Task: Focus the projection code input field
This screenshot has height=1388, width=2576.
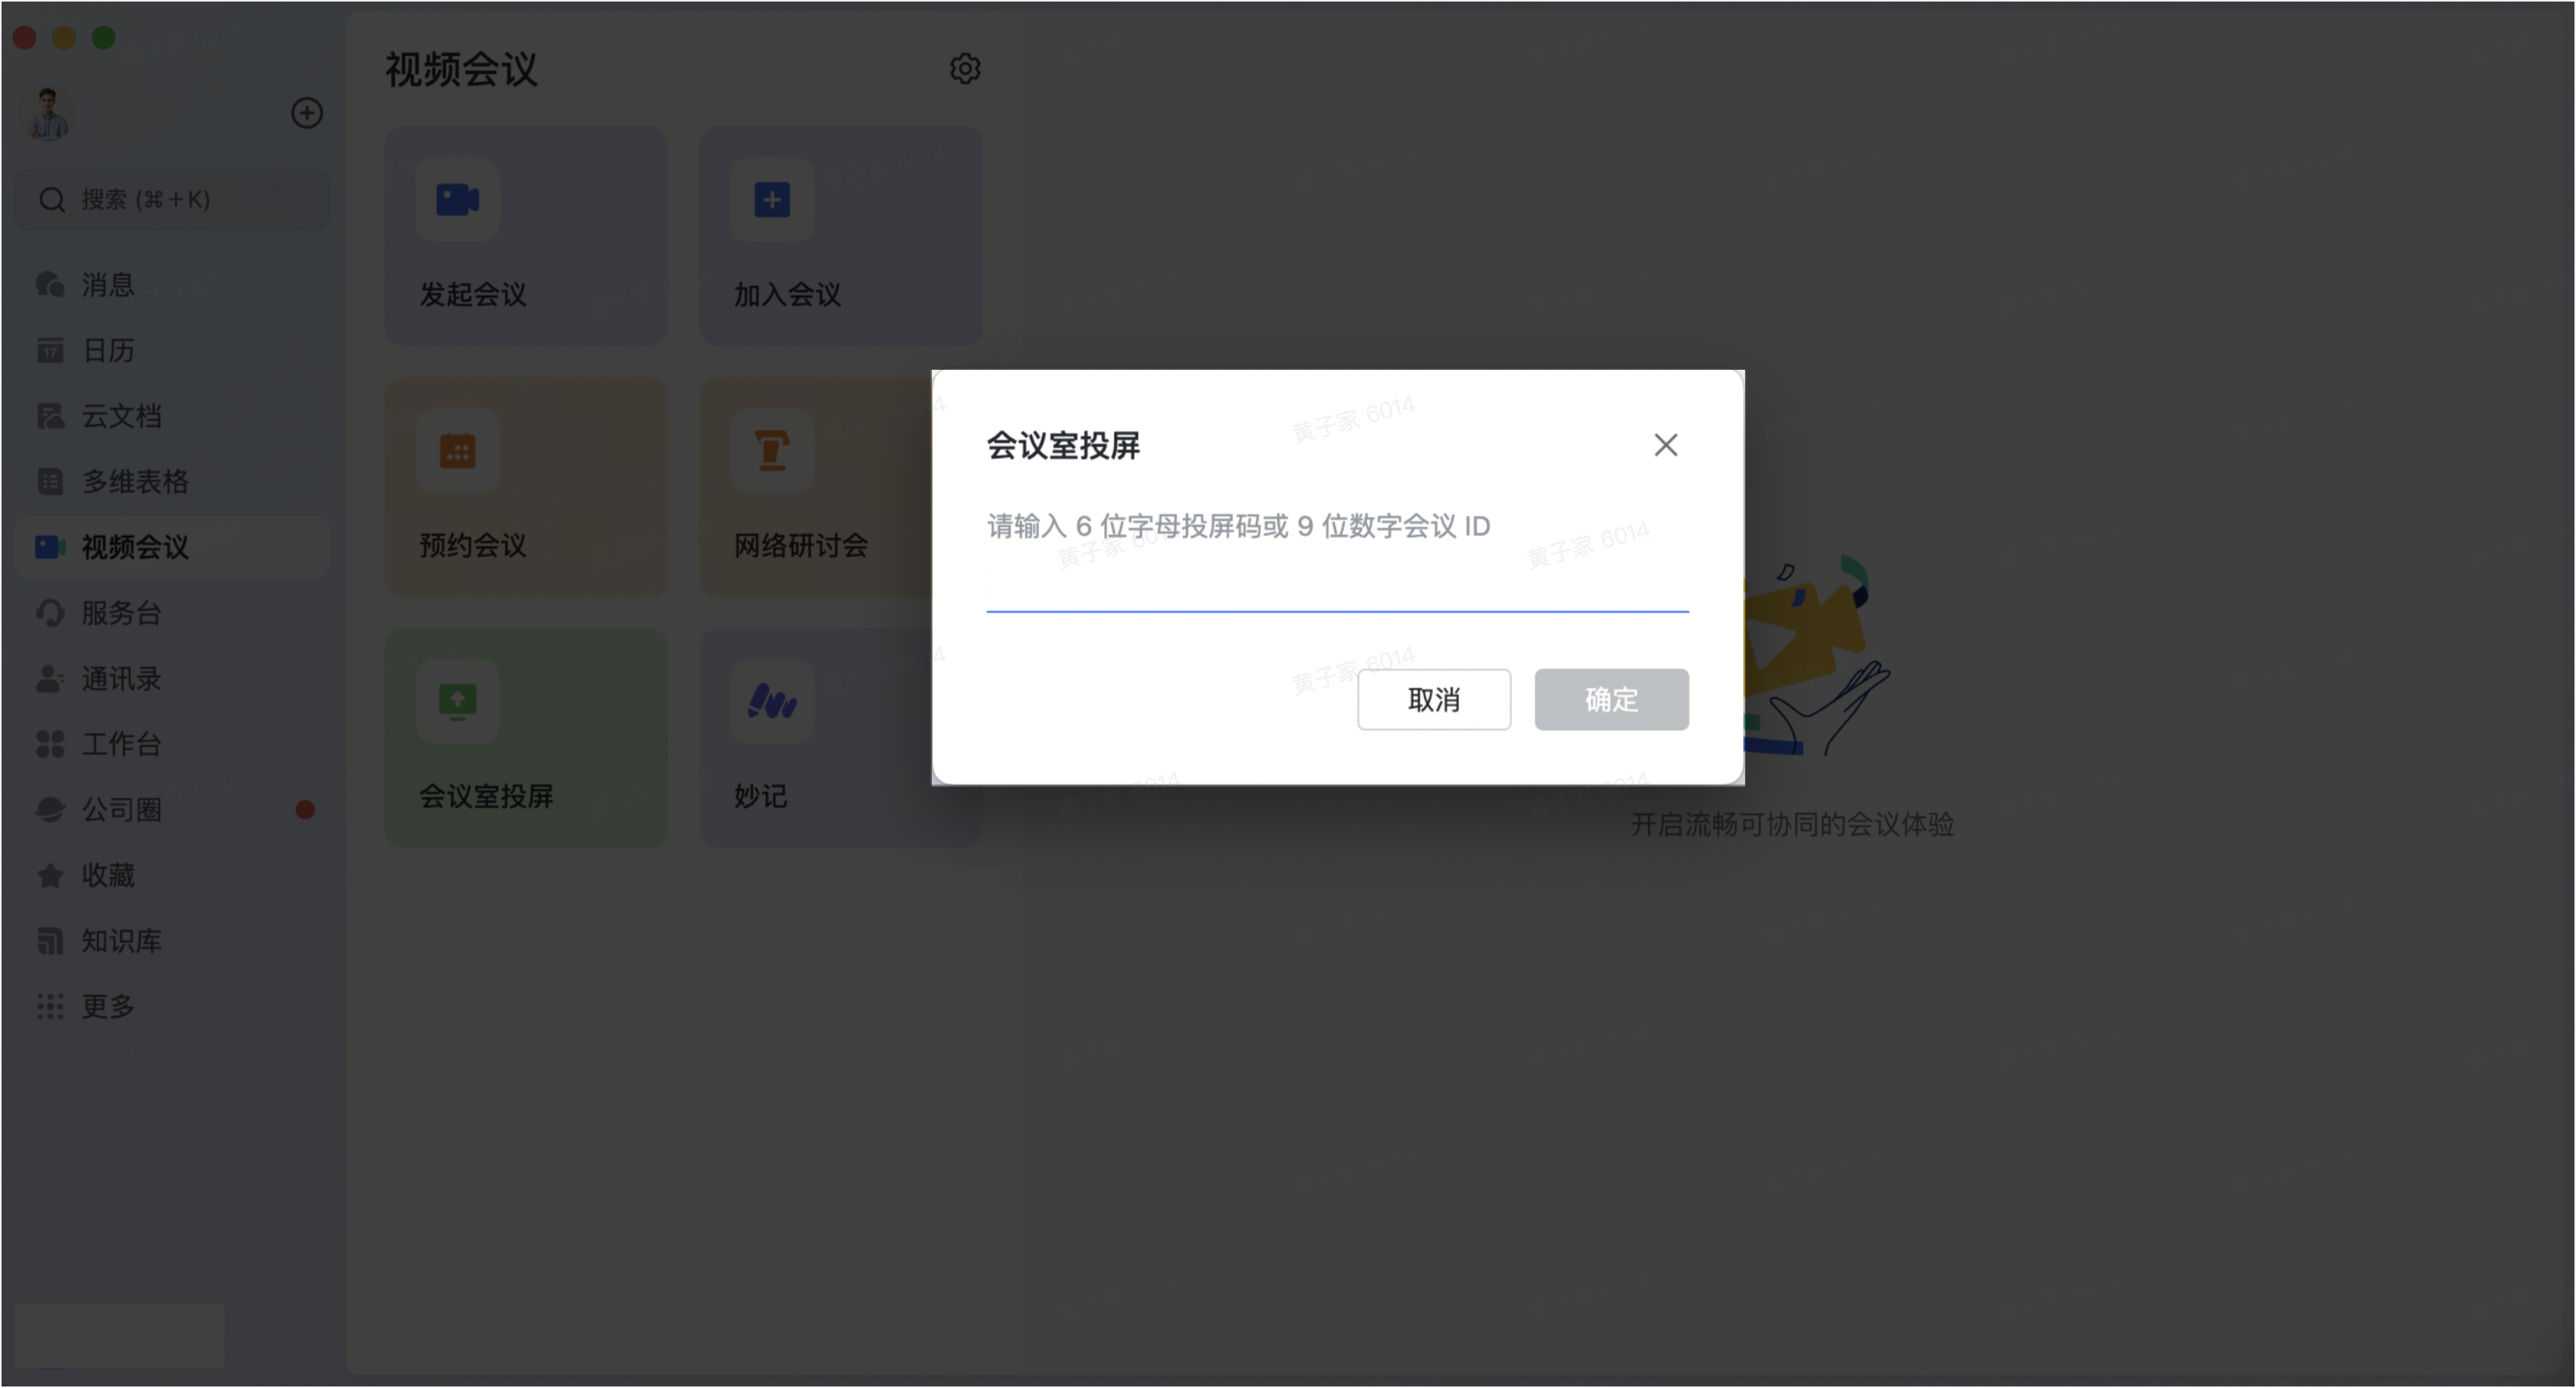Action: point(1337,583)
